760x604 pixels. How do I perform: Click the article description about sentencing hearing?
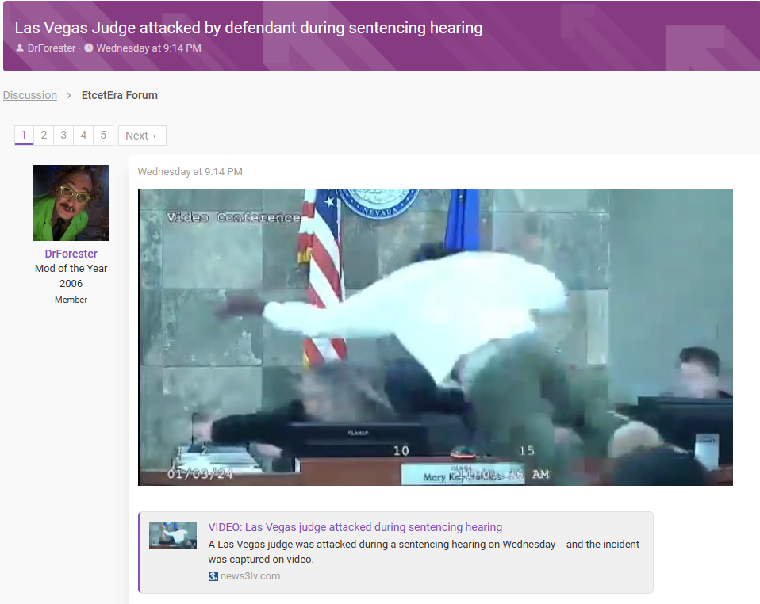[x=424, y=552]
